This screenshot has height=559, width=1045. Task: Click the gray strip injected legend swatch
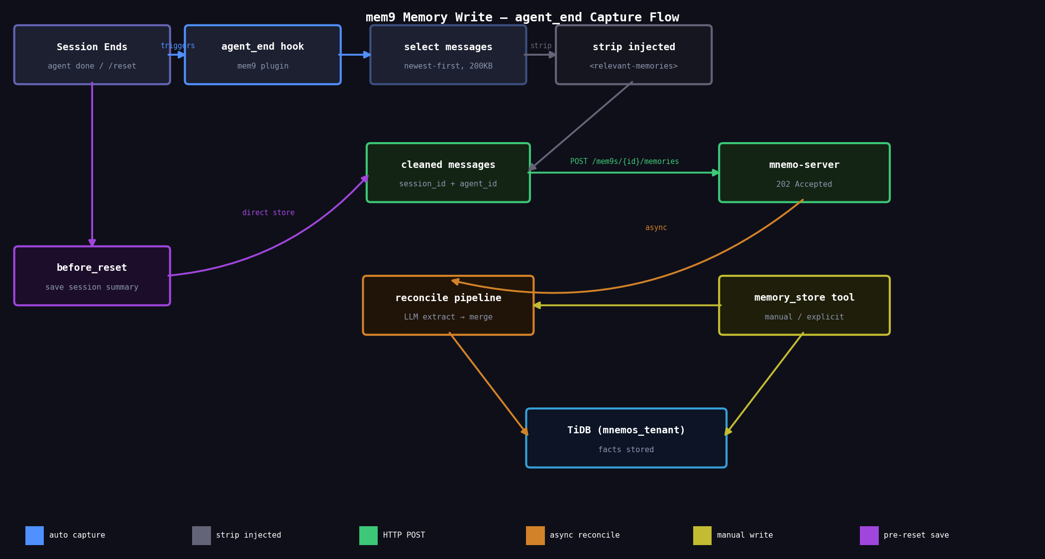click(x=201, y=535)
